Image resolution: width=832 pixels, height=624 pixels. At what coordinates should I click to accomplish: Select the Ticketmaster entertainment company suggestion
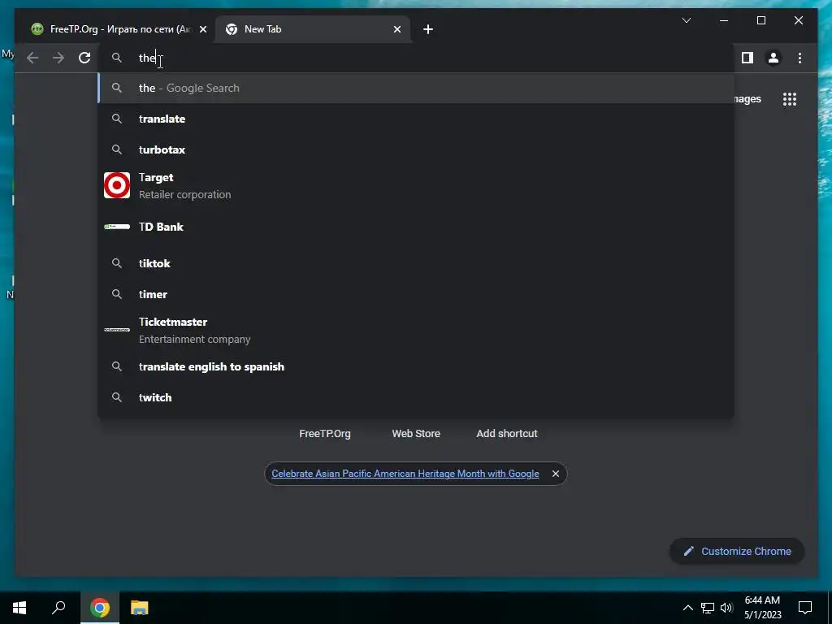[x=417, y=330]
